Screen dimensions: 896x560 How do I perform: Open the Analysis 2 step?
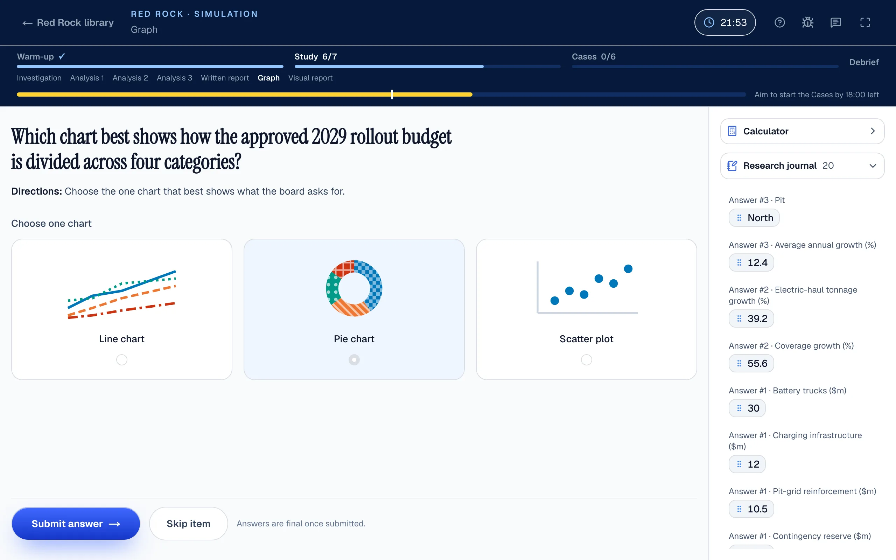click(130, 78)
